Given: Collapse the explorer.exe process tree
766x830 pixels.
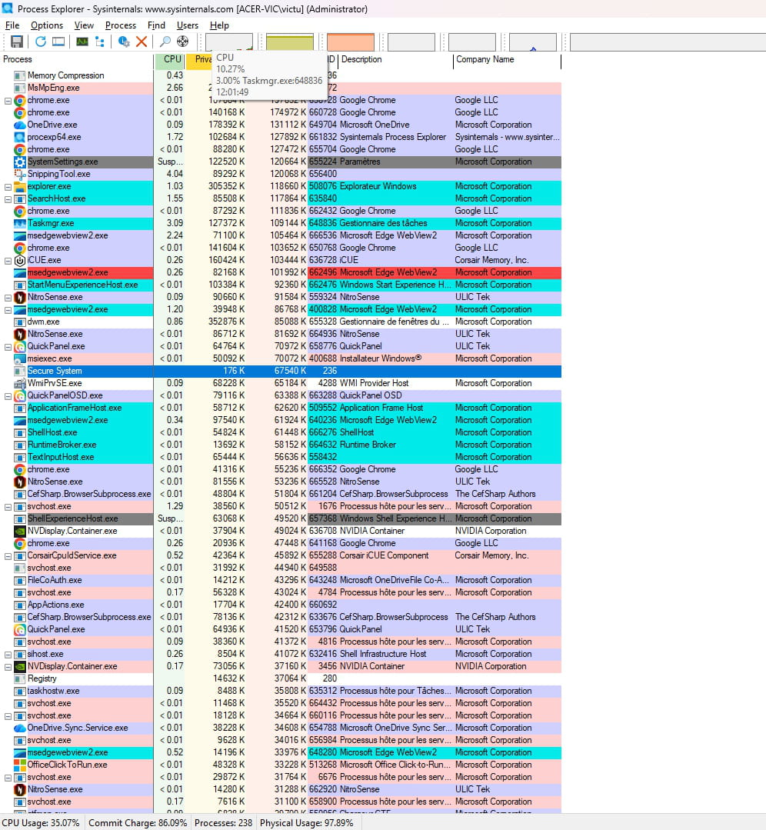Looking at the screenshot, I should pos(8,187).
